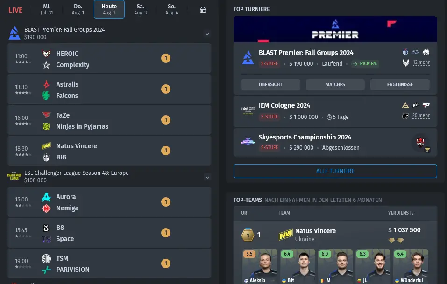Click the Aurora team logo
The image size is (447, 284).
tap(46, 197)
